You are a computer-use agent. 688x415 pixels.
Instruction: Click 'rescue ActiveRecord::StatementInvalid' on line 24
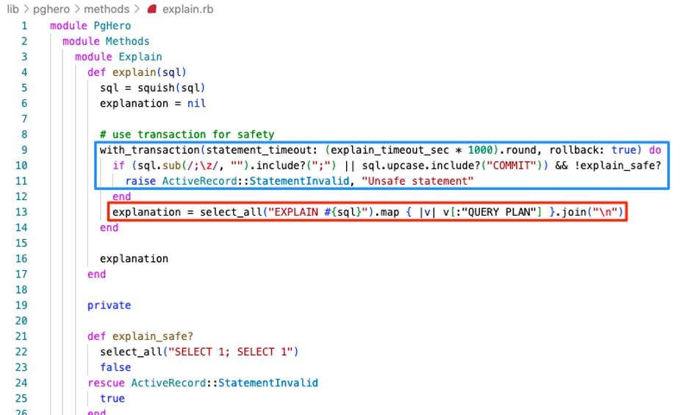click(203, 383)
